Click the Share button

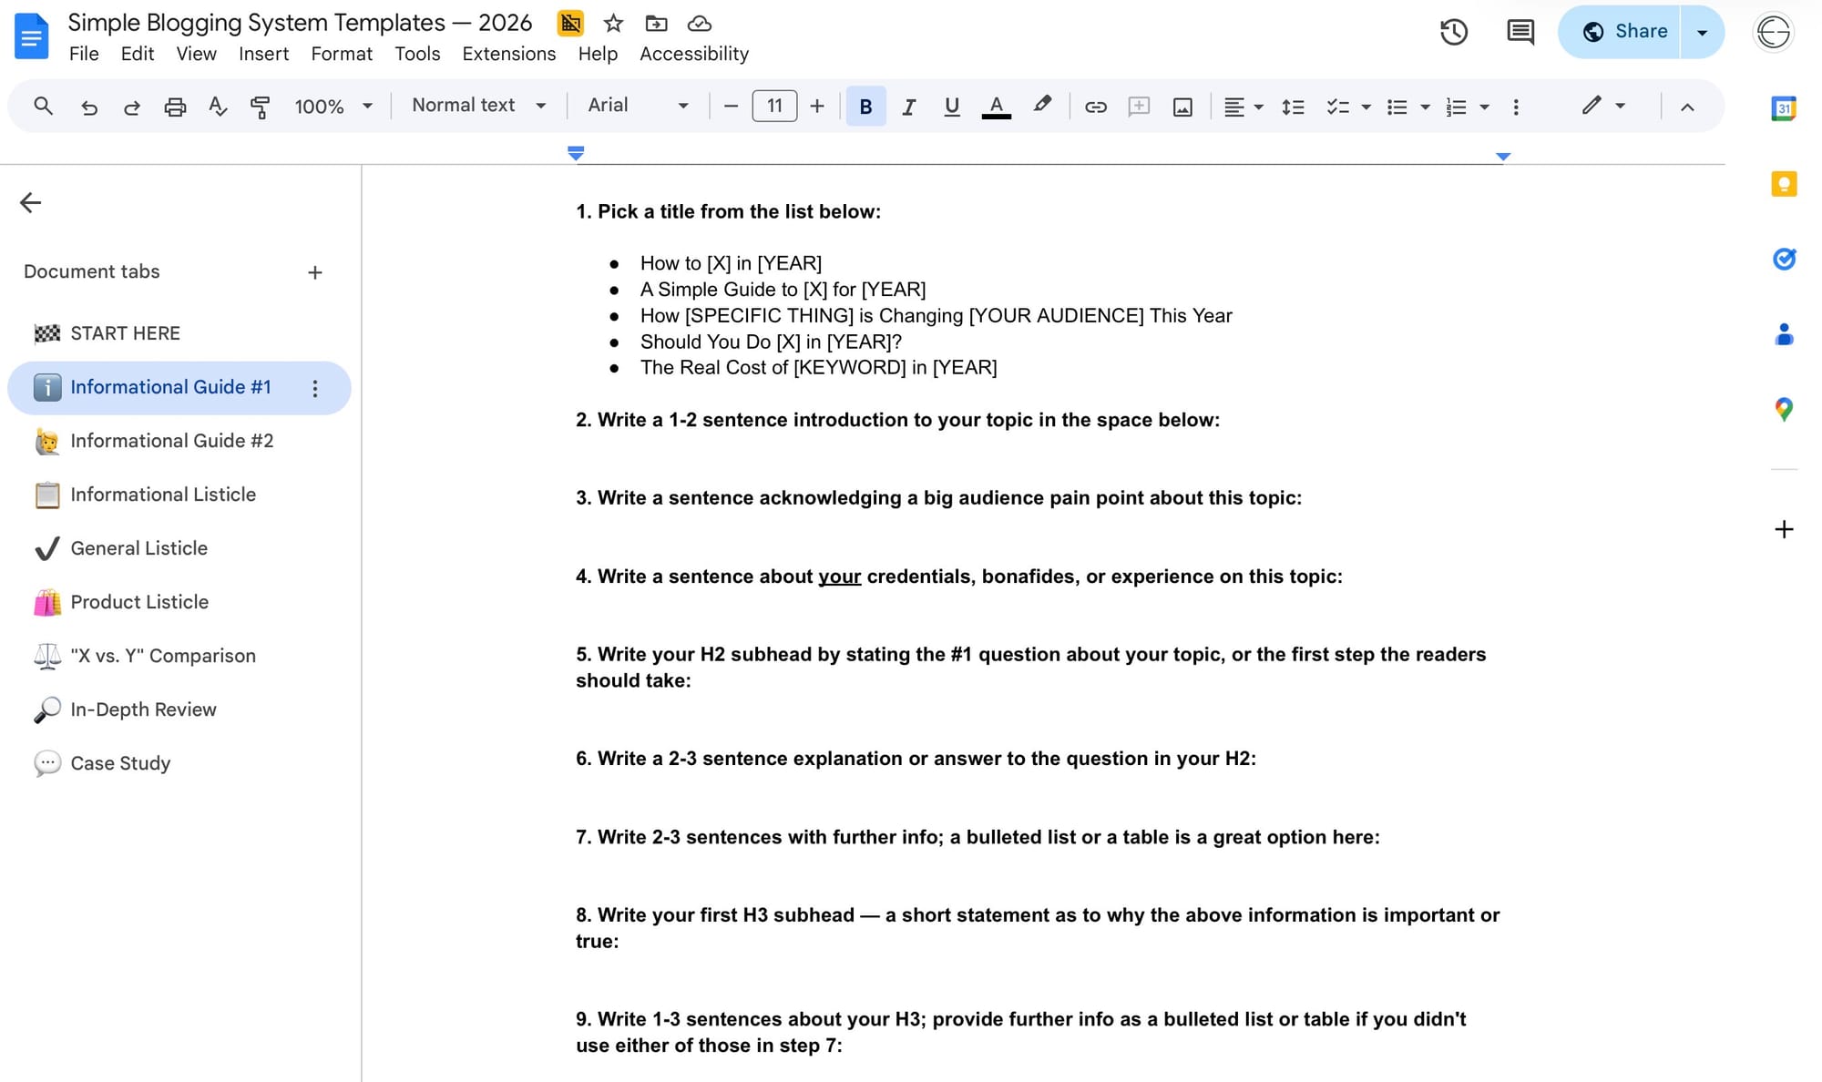tap(1622, 32)
